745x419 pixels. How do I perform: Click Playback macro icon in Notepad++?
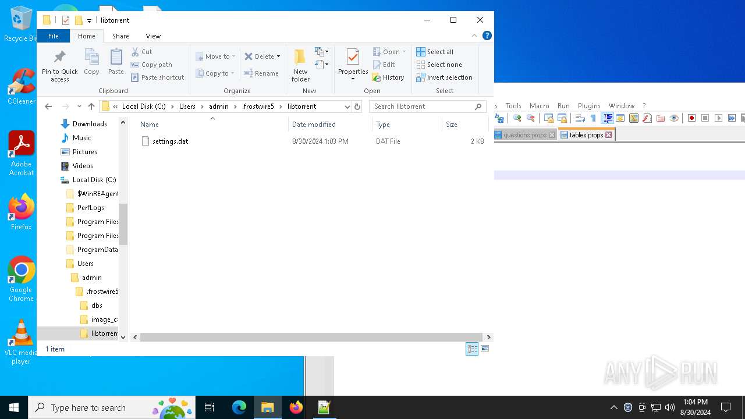coord(718,118)
